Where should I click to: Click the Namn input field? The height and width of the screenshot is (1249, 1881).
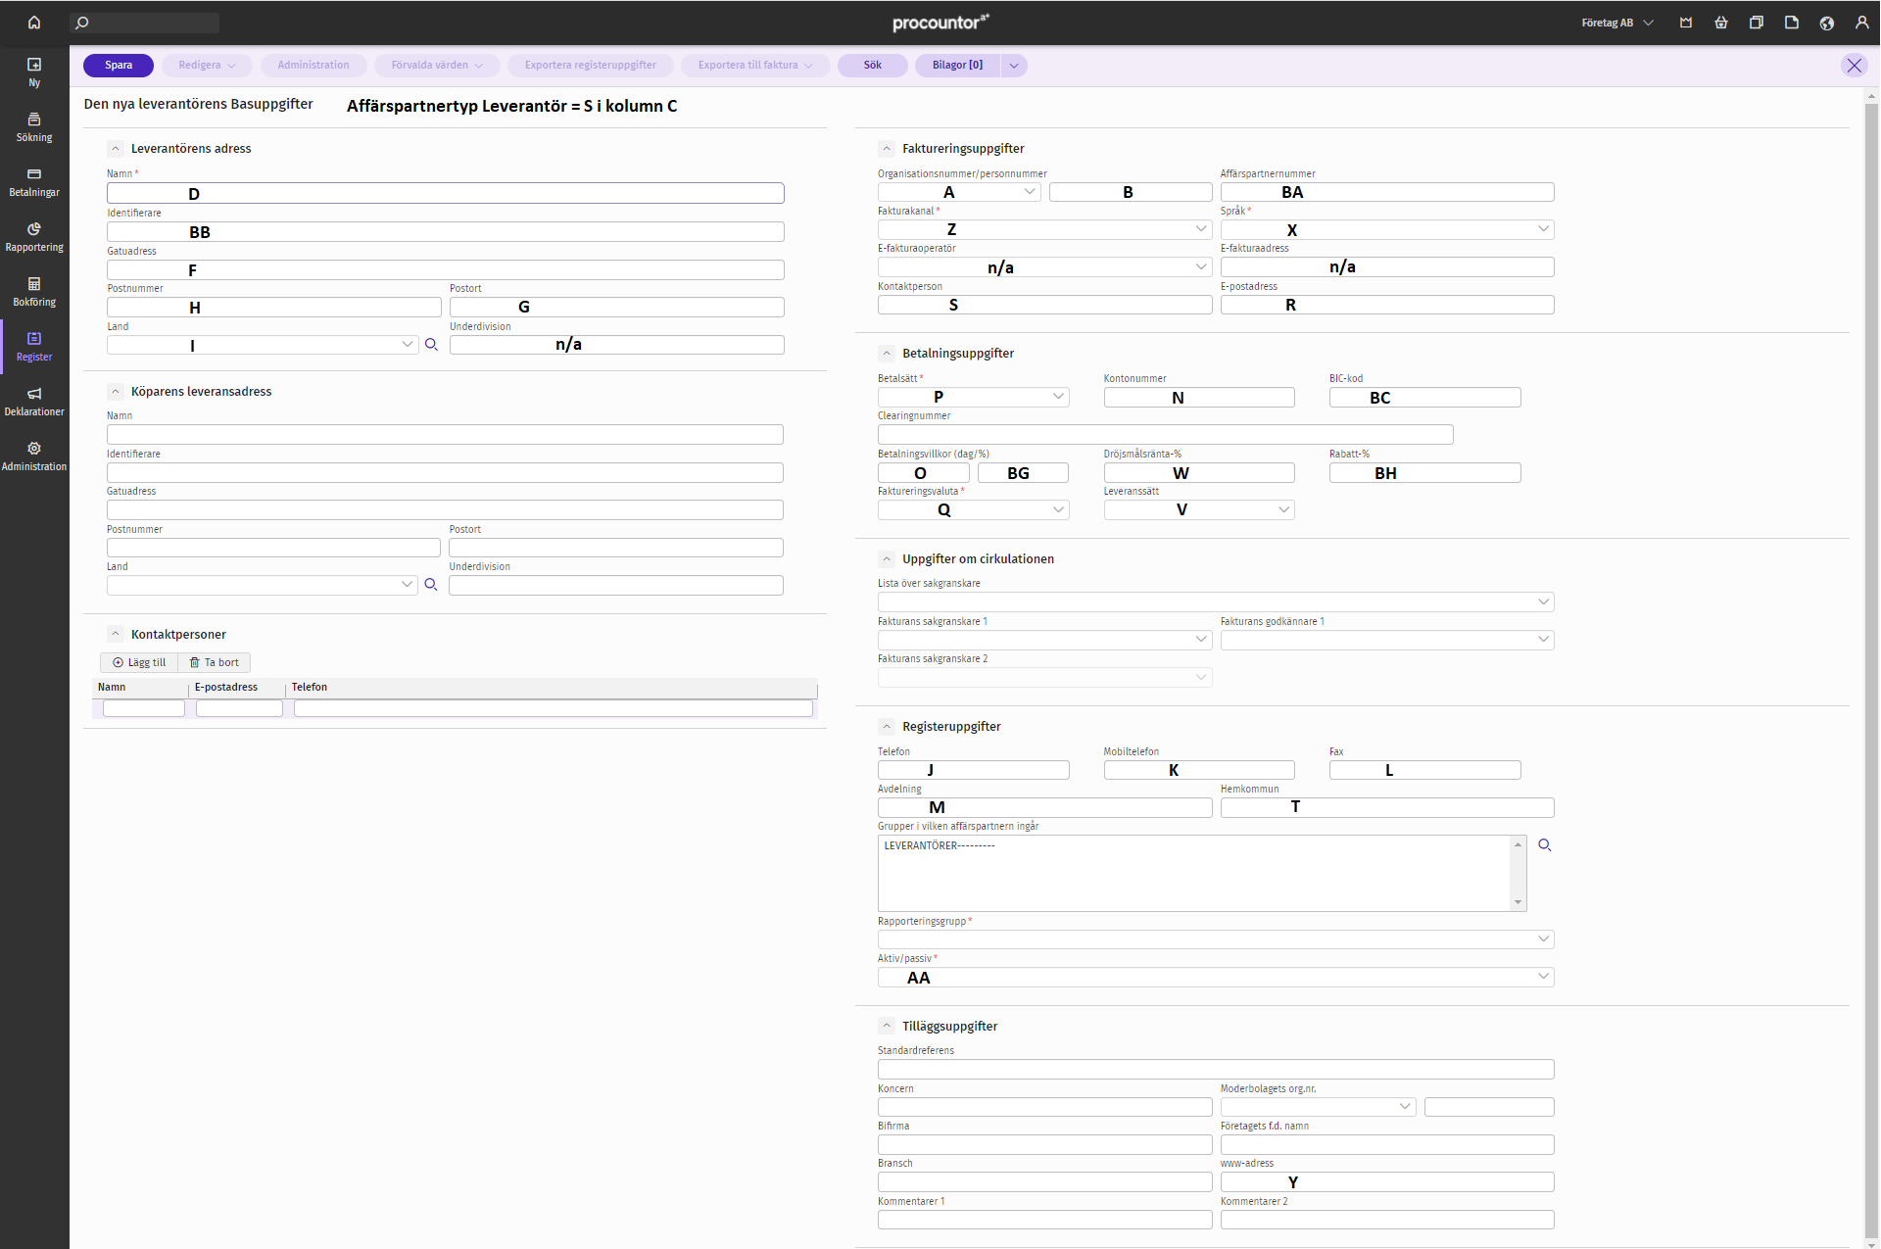[x=446, y=193]
